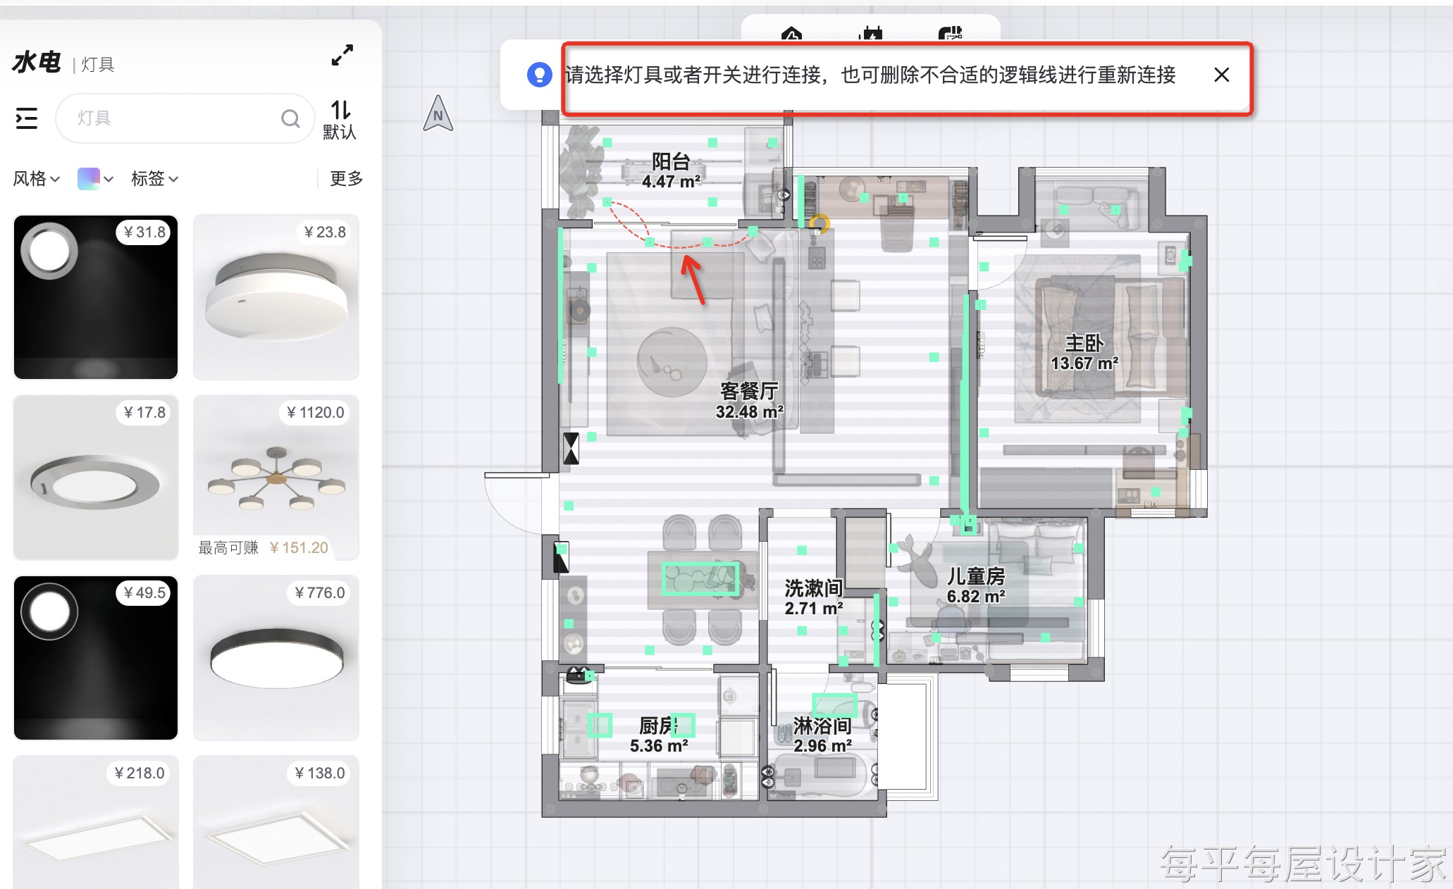Expand the 水电 panel with the arrows icon
Viewport: 1453px width, 889px height.
tap(342, 55)
